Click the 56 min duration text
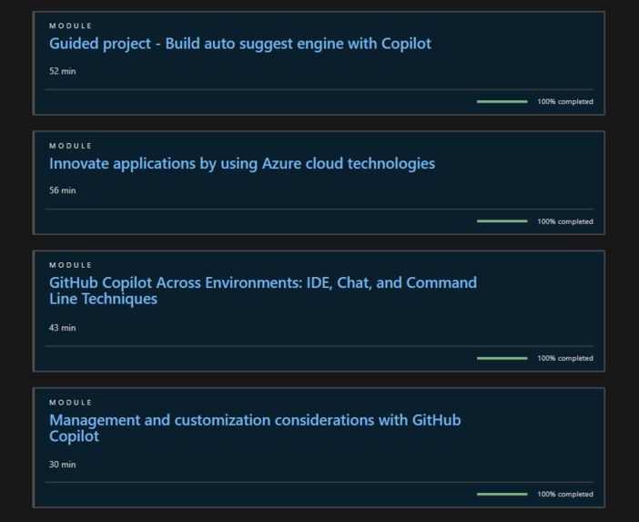This screenshot has width=639, height=522. pos(62,190)
